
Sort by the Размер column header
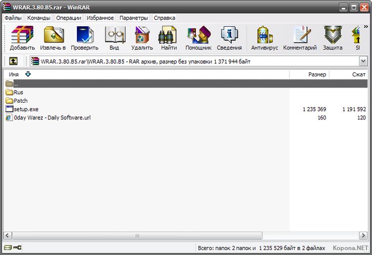pyautogui.click(x=309, y=74)
